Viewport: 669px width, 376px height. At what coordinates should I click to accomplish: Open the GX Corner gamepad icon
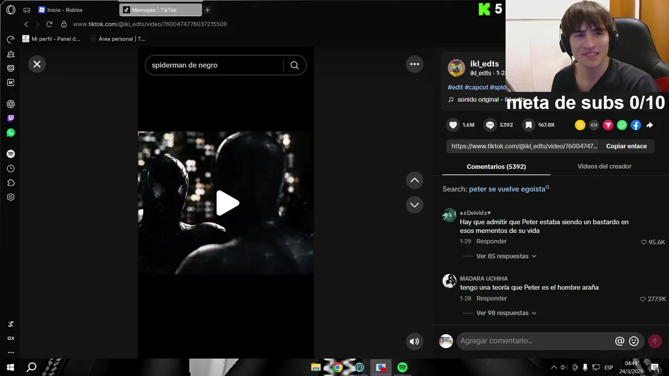[x=27, y=10]
